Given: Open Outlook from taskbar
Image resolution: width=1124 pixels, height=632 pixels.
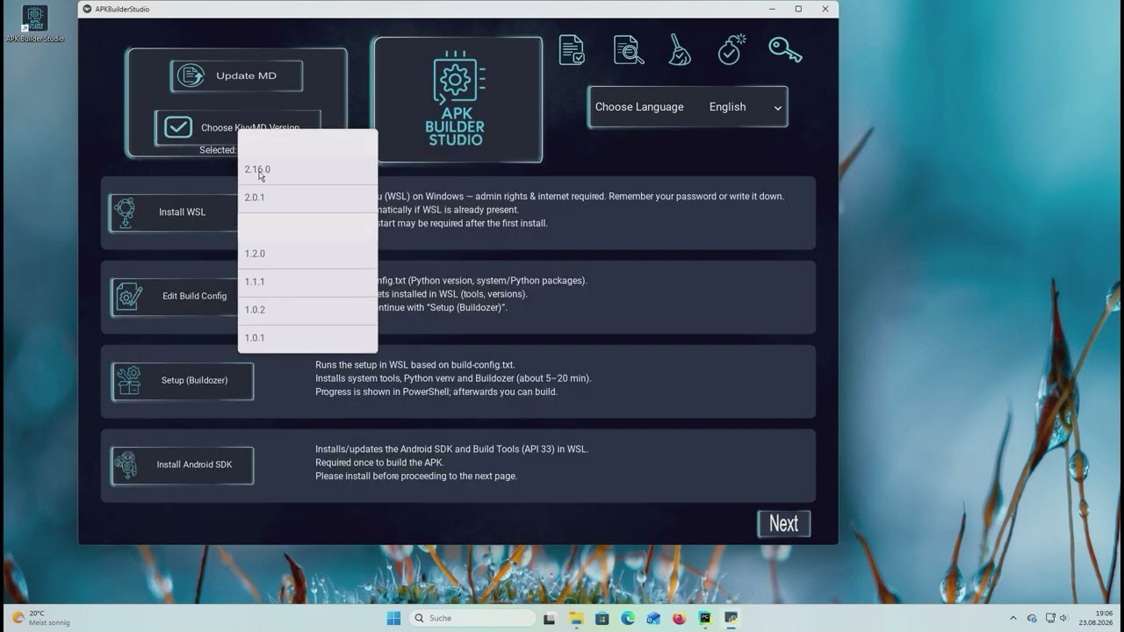Looking at the screenshot, I should pos(653,618).
